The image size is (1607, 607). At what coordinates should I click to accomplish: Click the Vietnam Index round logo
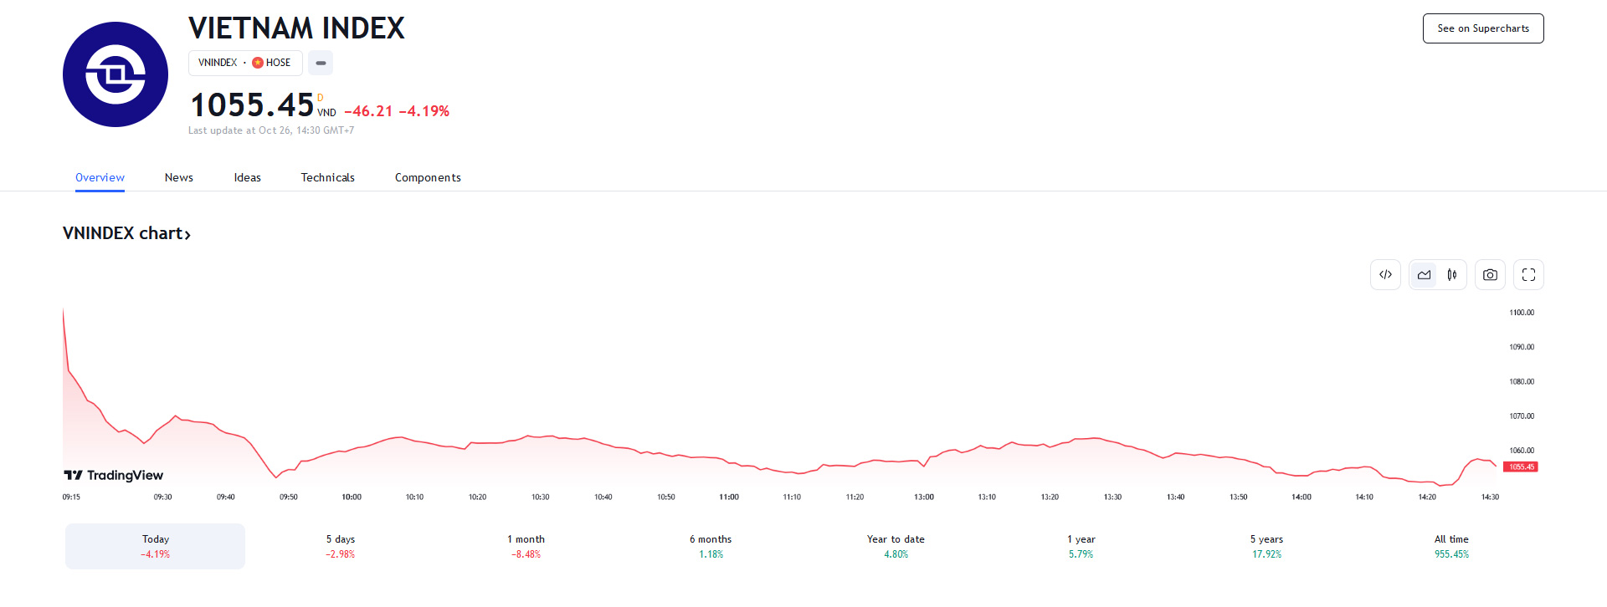click(x=116, y=74)
